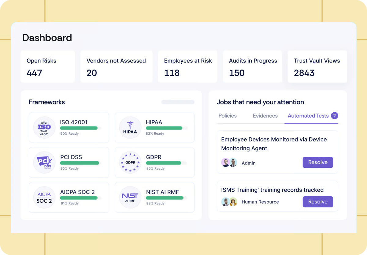Image resolution: width=367 pixels, height=255 pixels.
Task: Click the grey pill in Frameworks header
Action: 178,102
